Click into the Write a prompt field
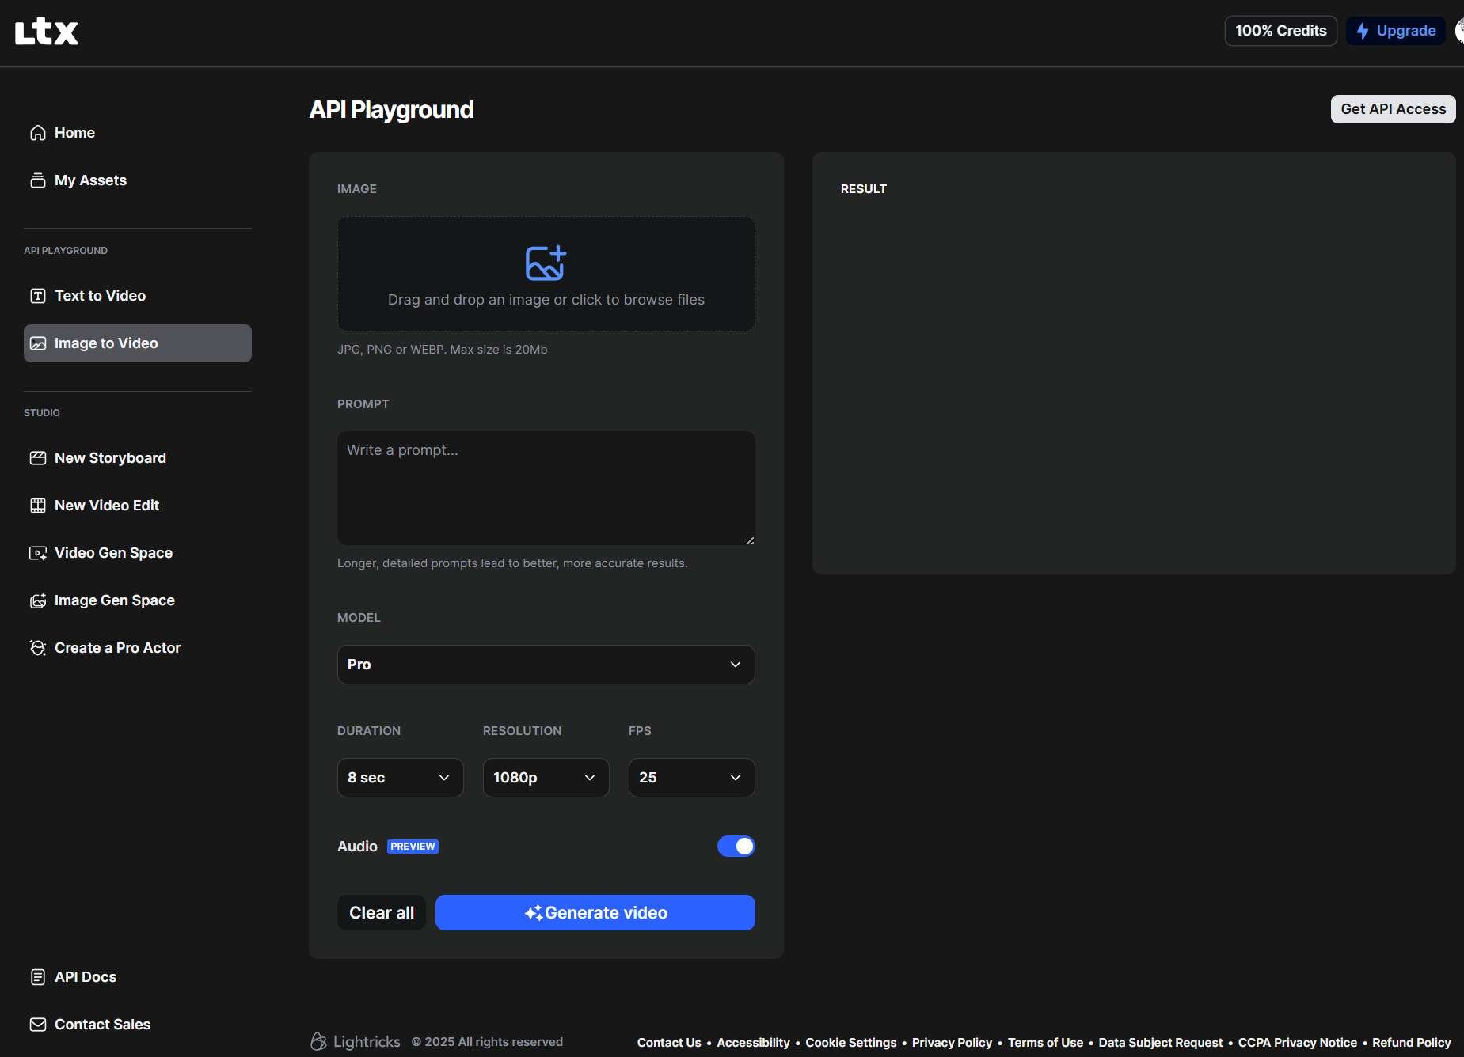The width and height of the screenshot is (1464, 1057). click(546, 488)
